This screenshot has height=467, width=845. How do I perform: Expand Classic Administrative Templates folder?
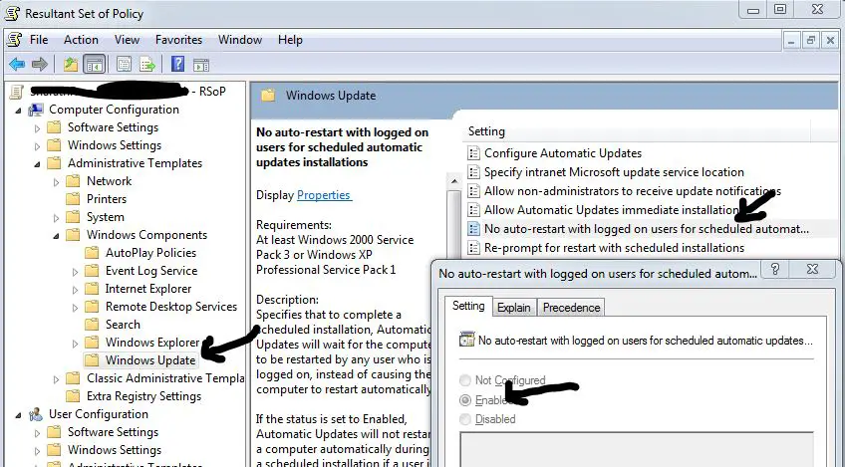[56, 379]
